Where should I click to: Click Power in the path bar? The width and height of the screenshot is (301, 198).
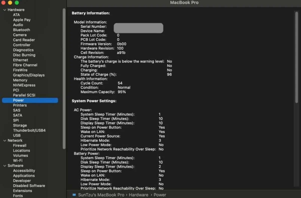(x=160, y=195)
